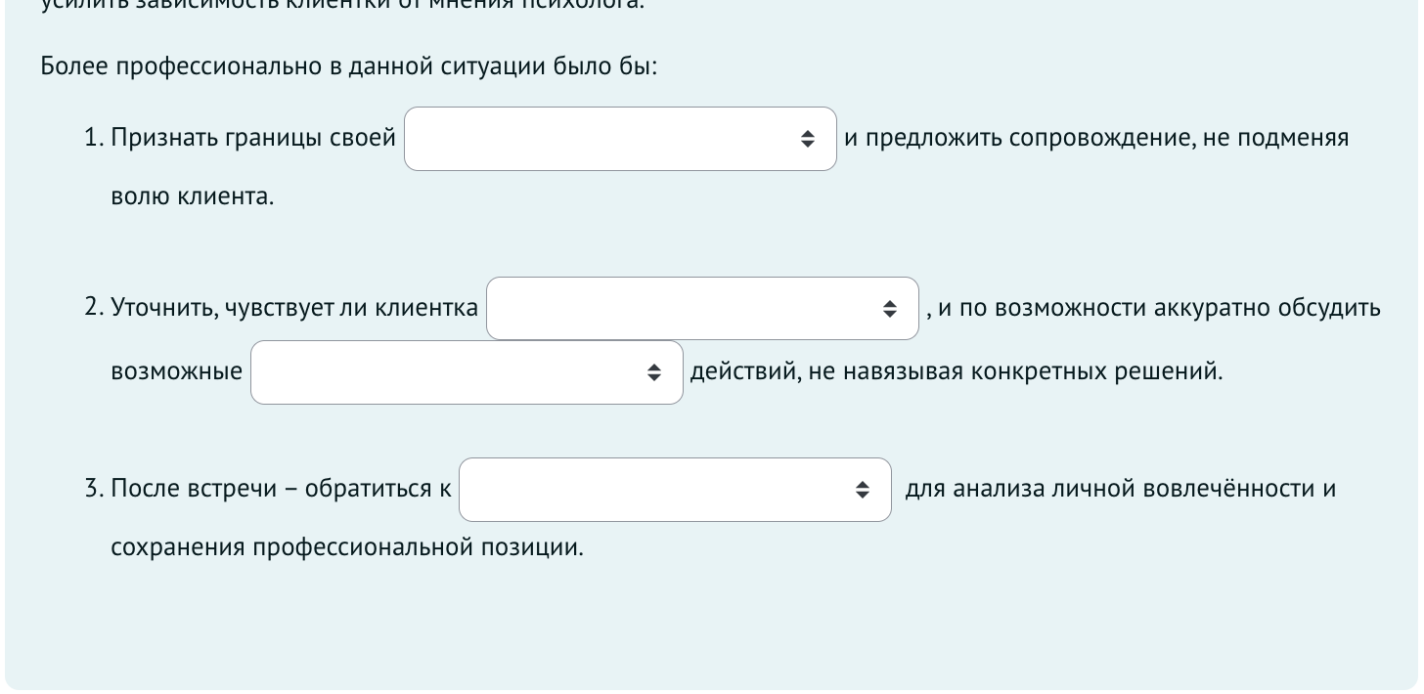
Task: Click the chevron inside the dropdown after 'обратиться к'
Action: coord(863,490)
